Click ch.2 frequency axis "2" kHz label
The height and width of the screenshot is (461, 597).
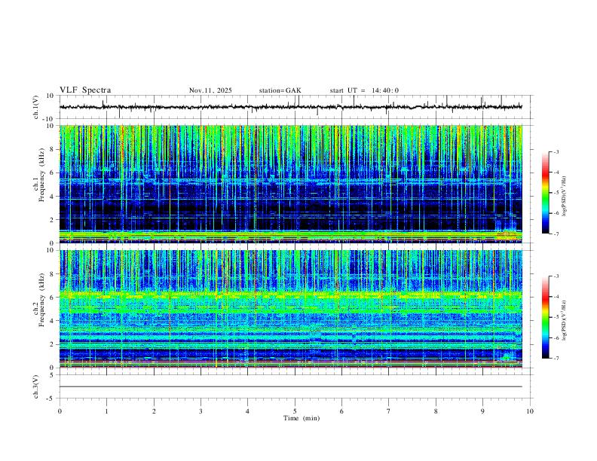coord(53,344)
